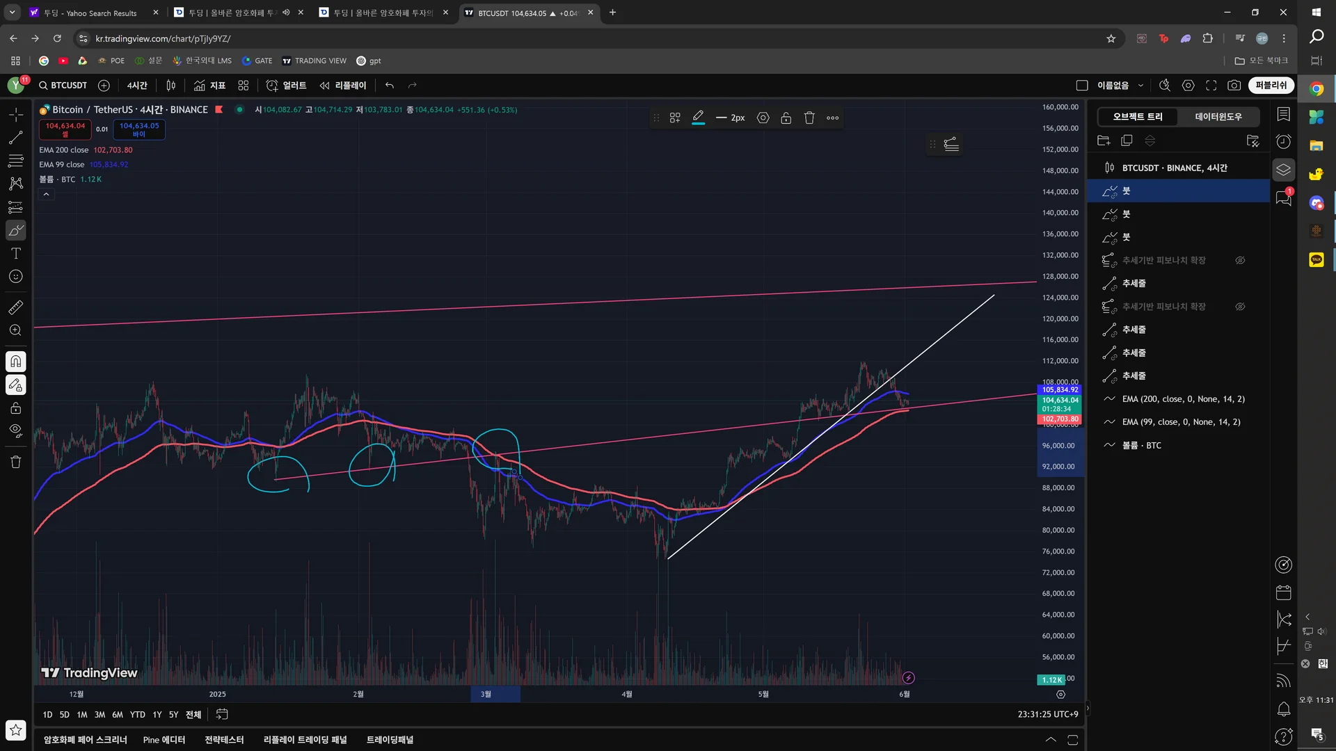Switch to the 데이터윈도우 tab
This screenshot has width=1336, height=751.
pos(1218,117)
